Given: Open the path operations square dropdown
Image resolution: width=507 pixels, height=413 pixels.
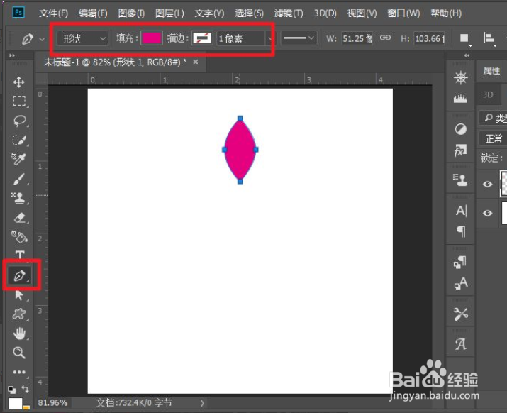Looking at the screenshot, I should [x=464, y=38].
